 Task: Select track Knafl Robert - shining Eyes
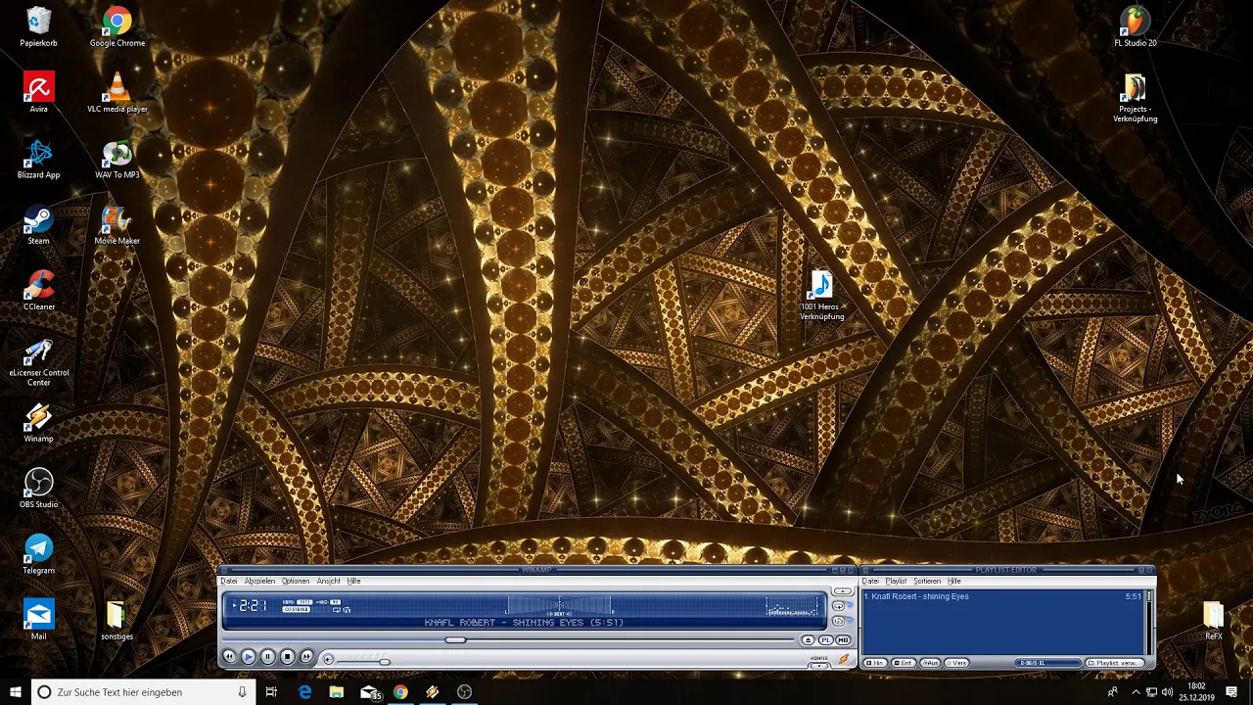coord(1003,596)
